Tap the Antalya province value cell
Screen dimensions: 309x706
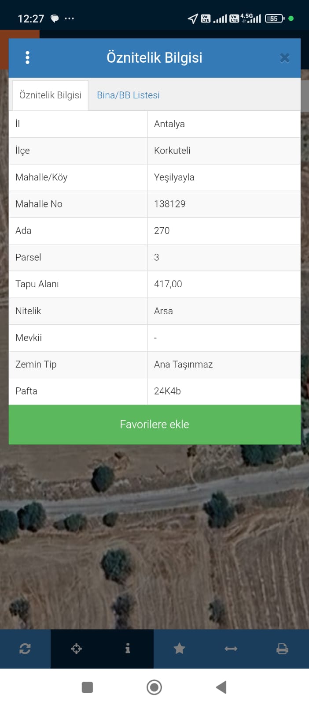pyautogui.click(x=169, y=124)
